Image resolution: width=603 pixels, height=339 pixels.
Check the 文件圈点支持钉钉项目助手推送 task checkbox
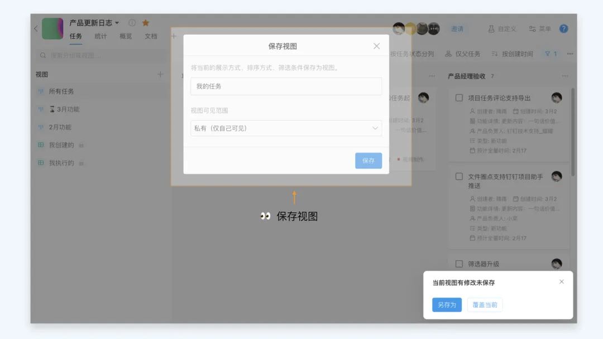click(459, 177)
